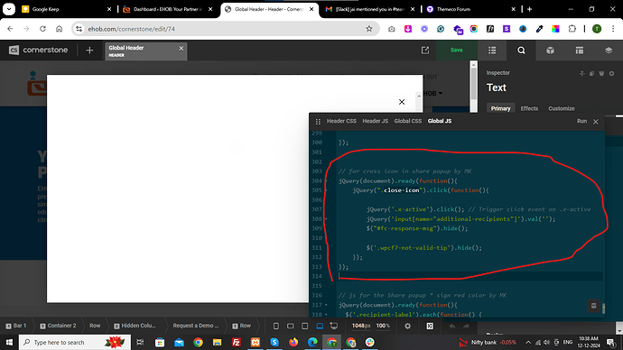Switch to smallest mobile viewport icon
623x350 pixels.
point(275,326)
